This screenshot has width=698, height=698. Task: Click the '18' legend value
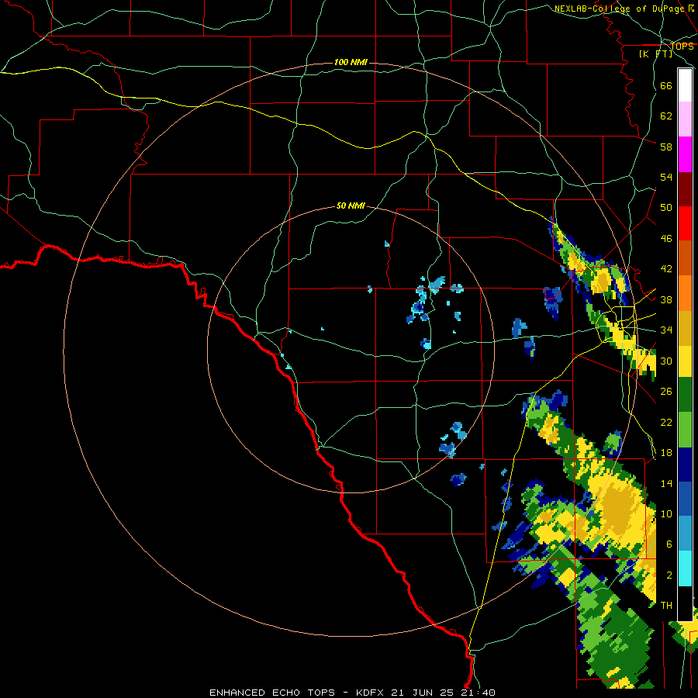pos(666,453)
